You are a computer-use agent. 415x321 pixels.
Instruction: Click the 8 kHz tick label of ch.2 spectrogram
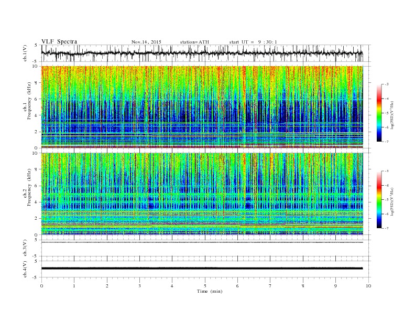pyautogui.click(x=37, y=169)
